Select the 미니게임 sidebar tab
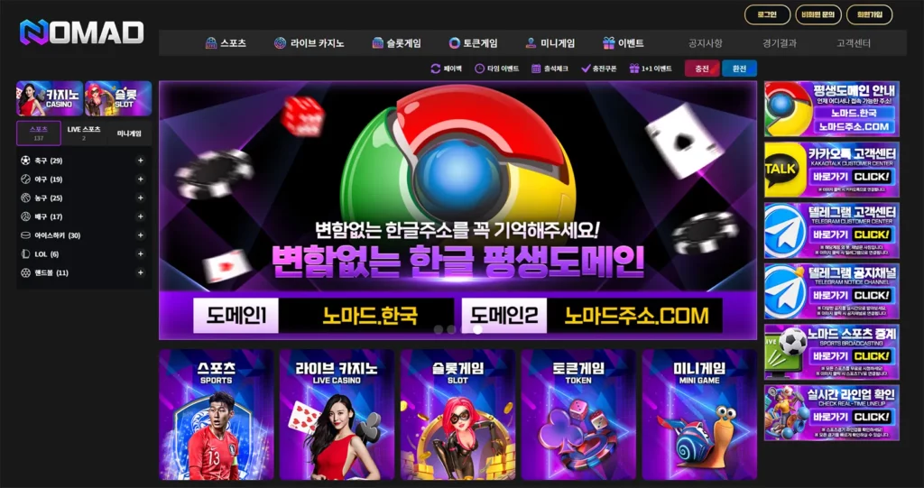Viewport: 924px width, 488px height. (x=129, y=134)
